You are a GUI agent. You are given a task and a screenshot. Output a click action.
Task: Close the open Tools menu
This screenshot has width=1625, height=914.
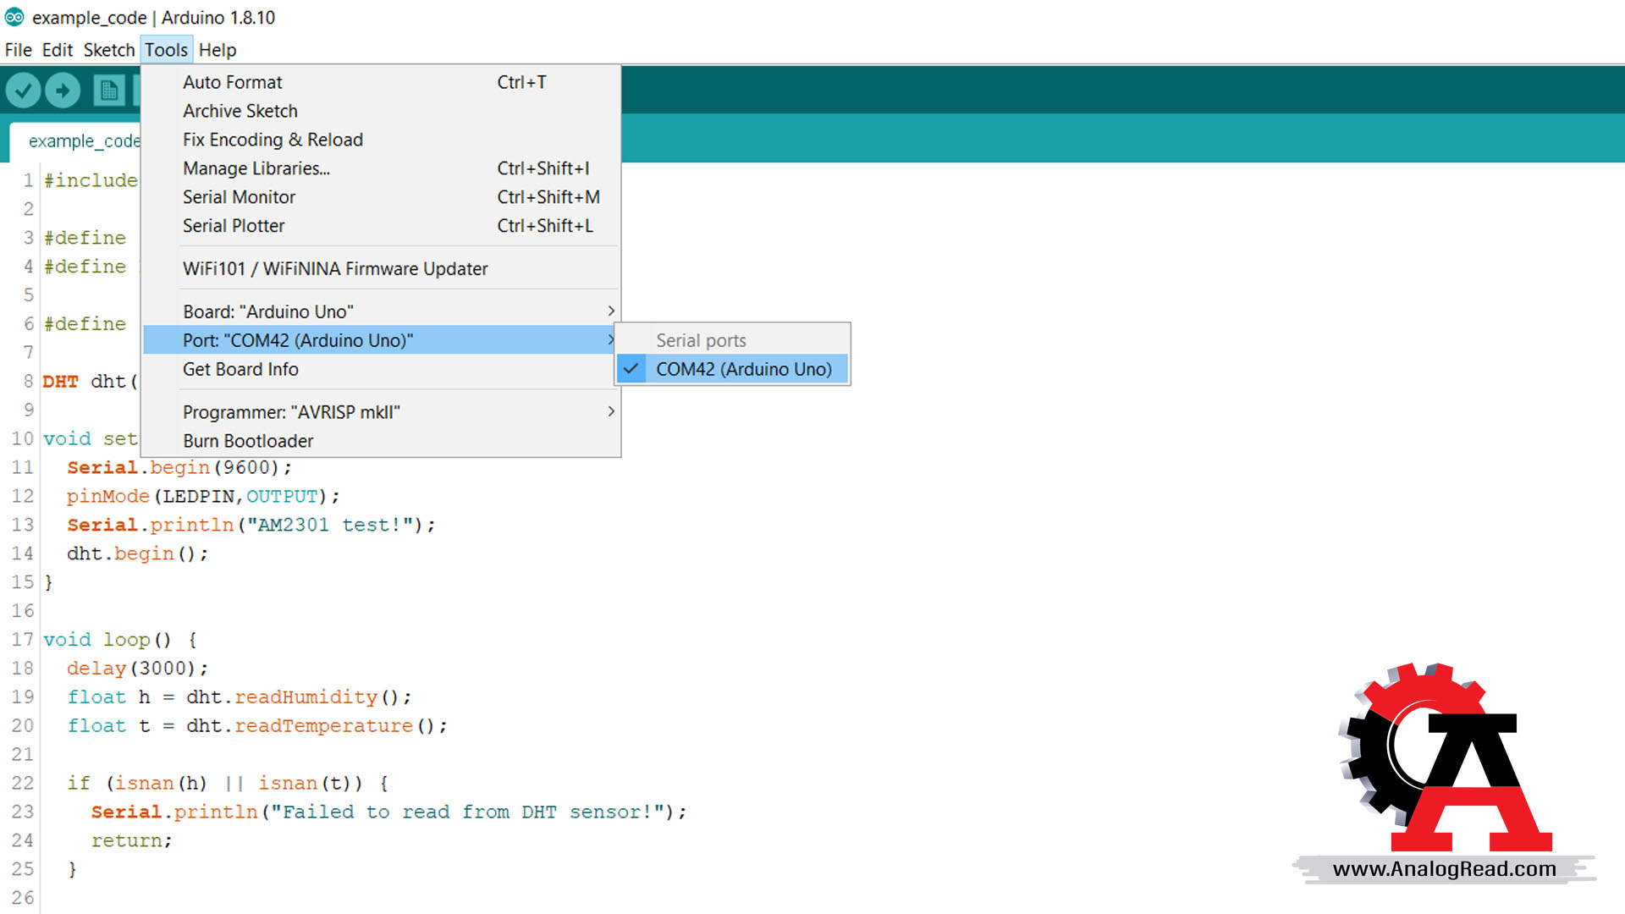tap(166, 50)
